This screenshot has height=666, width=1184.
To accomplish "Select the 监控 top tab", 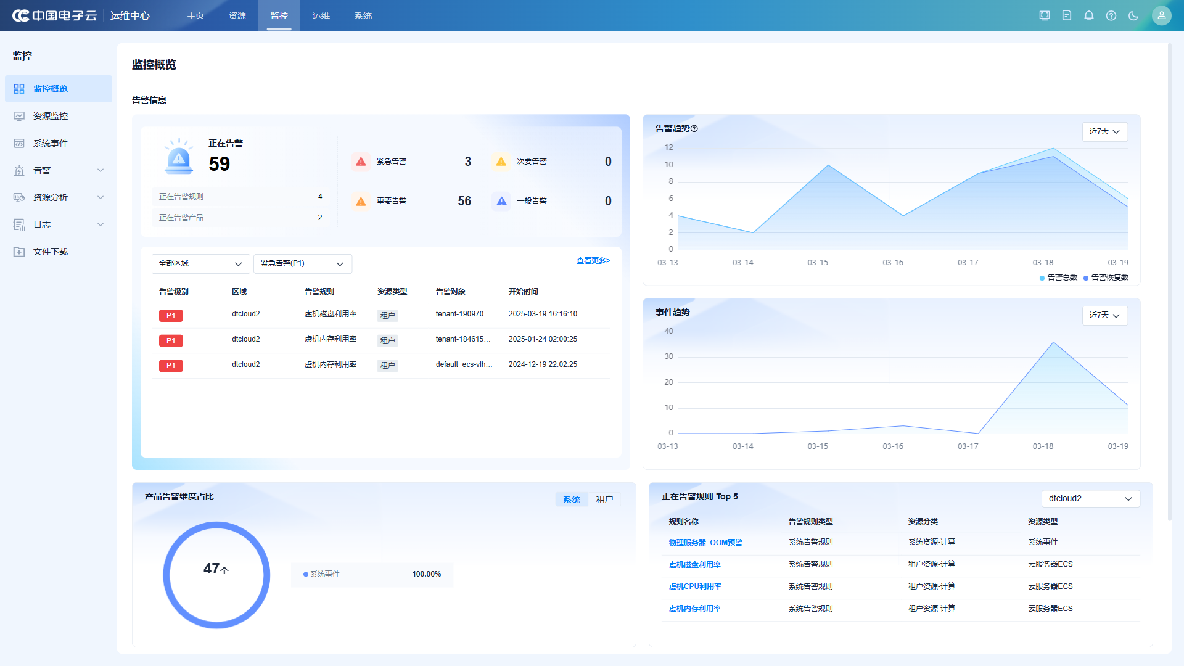I will [279, 15].
